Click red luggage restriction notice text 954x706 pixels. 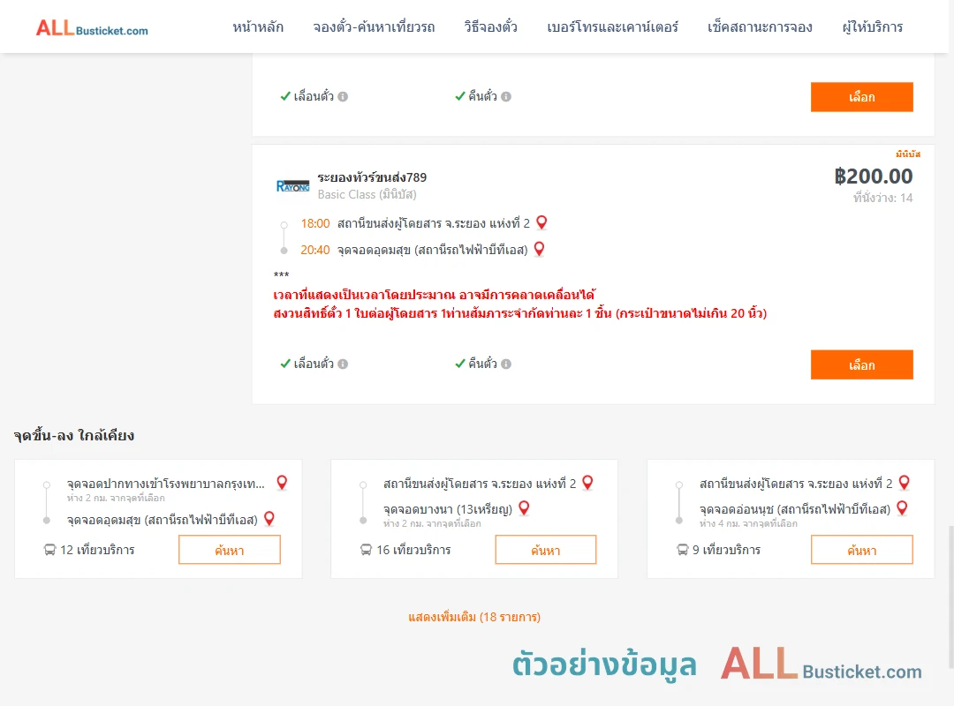[520, 314]
